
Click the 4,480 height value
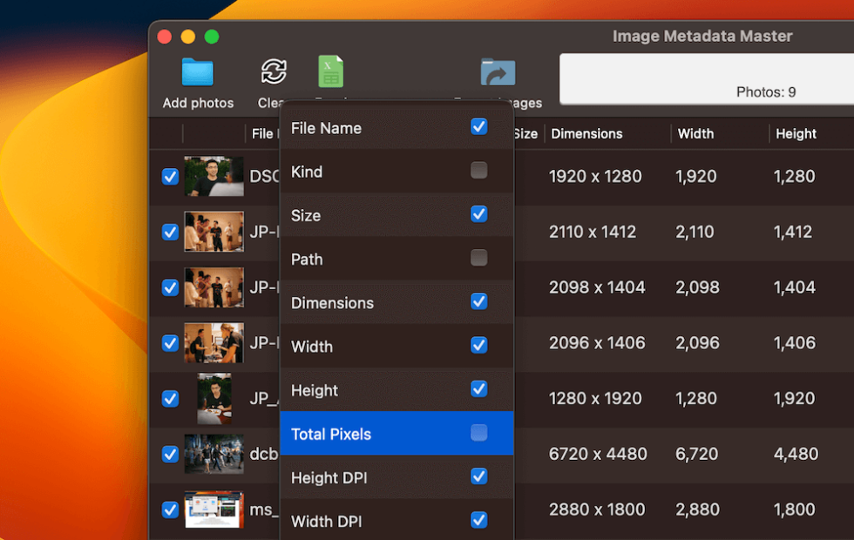pyautogui.click(x=796, y=454)
